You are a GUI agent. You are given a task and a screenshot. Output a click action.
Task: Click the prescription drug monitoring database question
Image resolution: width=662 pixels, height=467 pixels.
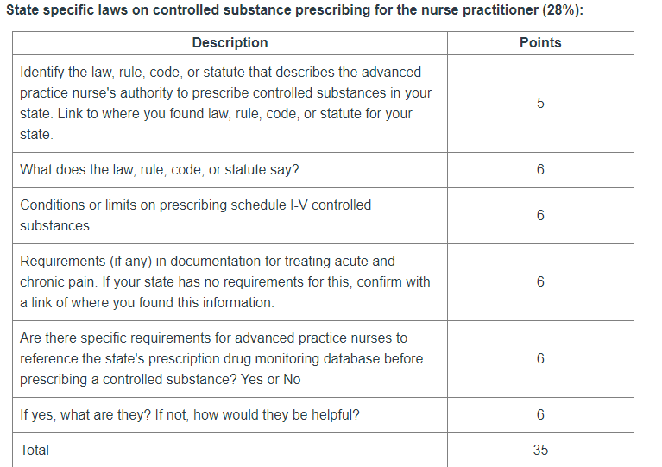(221, 358)
